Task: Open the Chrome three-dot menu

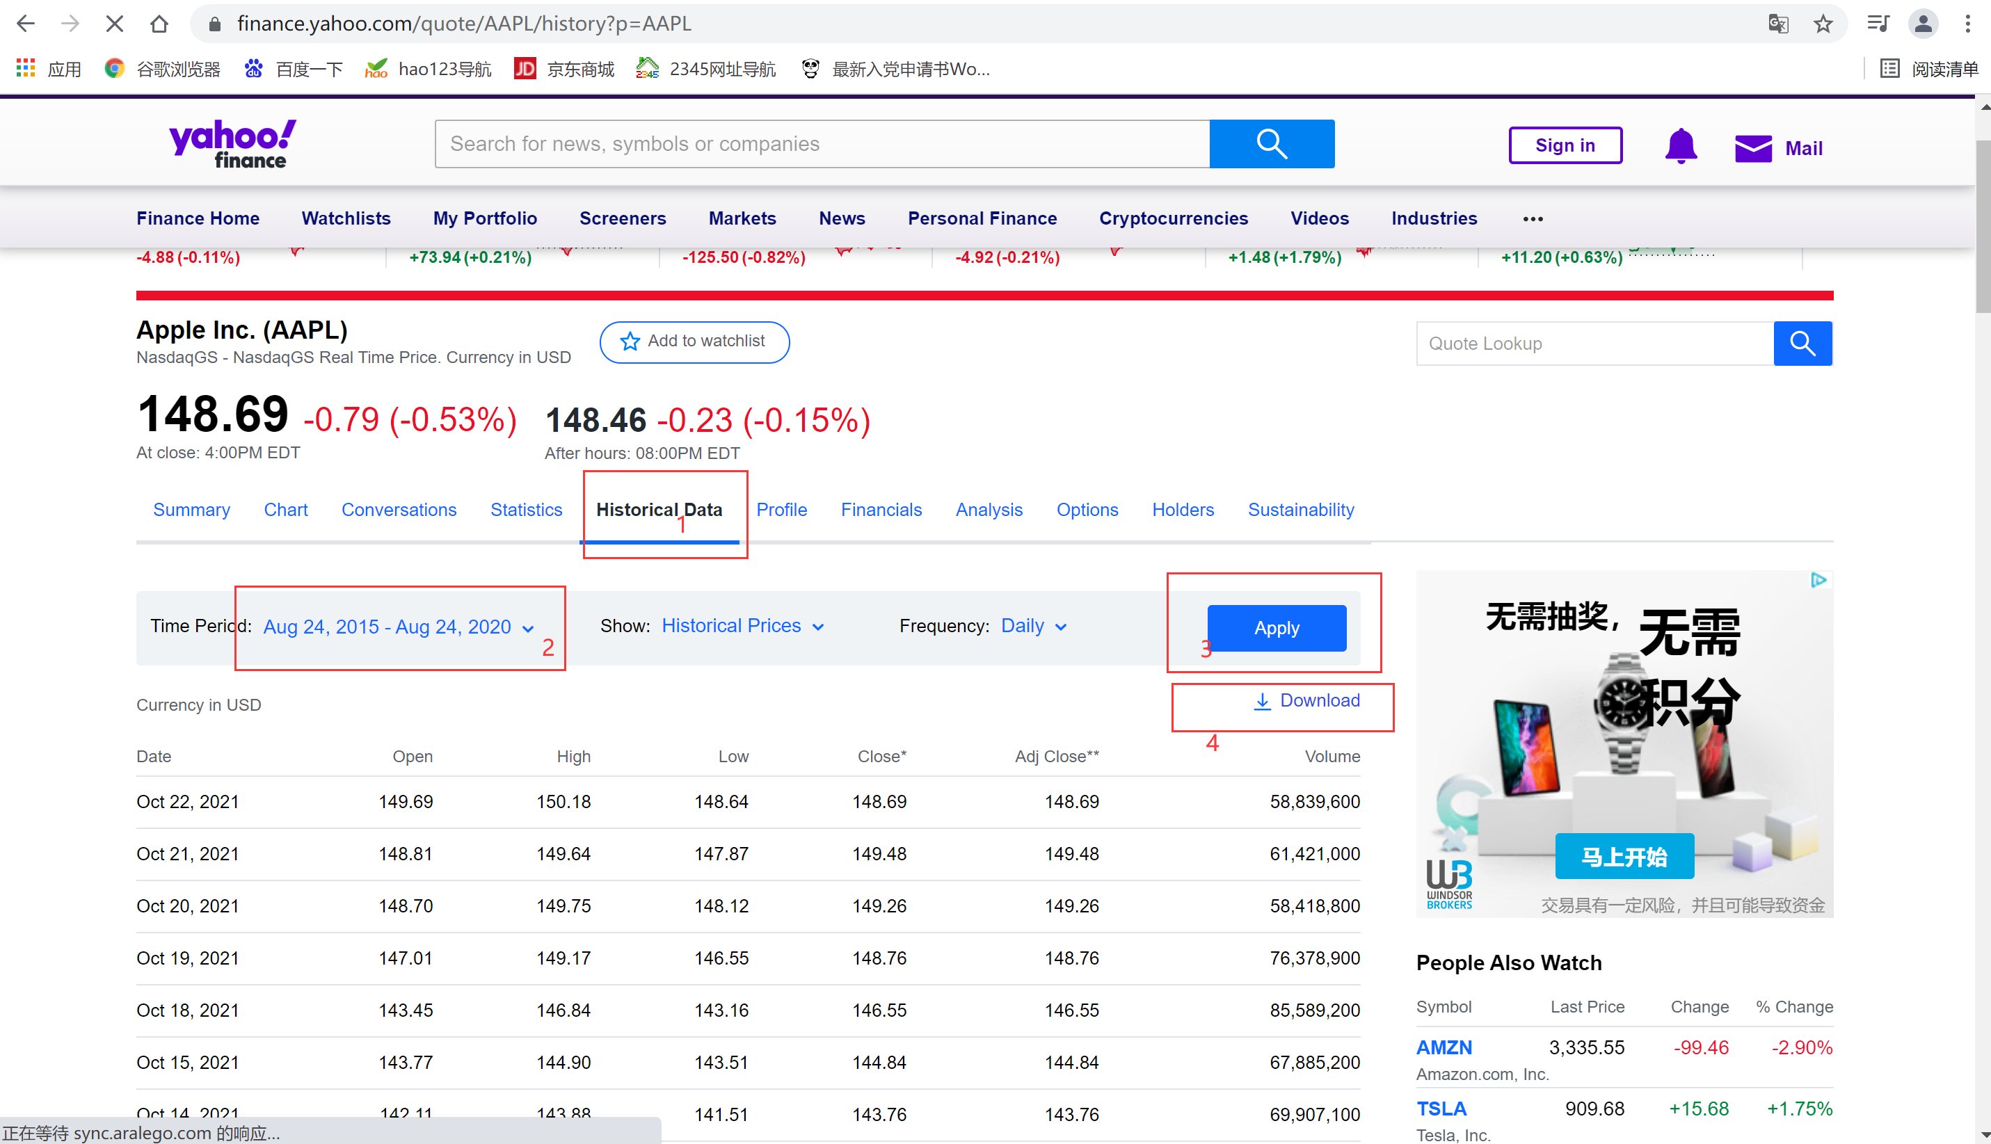Action: point(1967,24)
